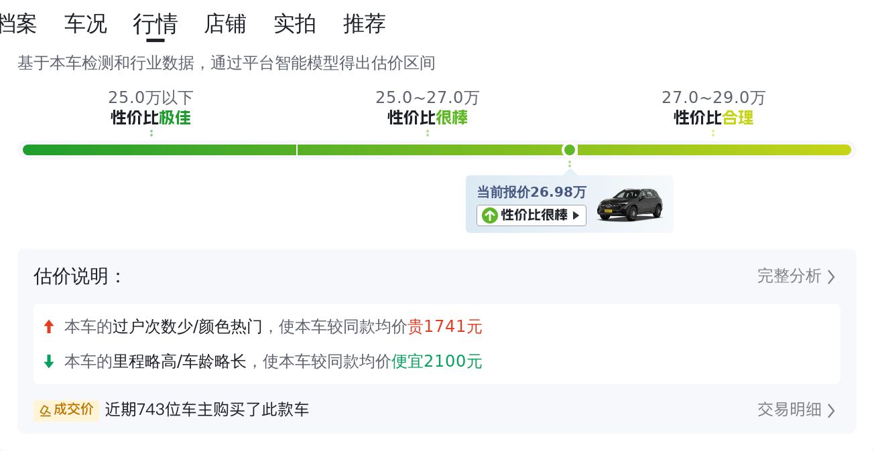
Task: Open 完整分析 full analysis link
Action: 789,276
